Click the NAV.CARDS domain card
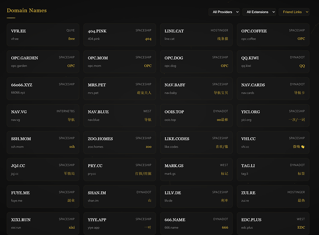 click(x=273, y=88)
